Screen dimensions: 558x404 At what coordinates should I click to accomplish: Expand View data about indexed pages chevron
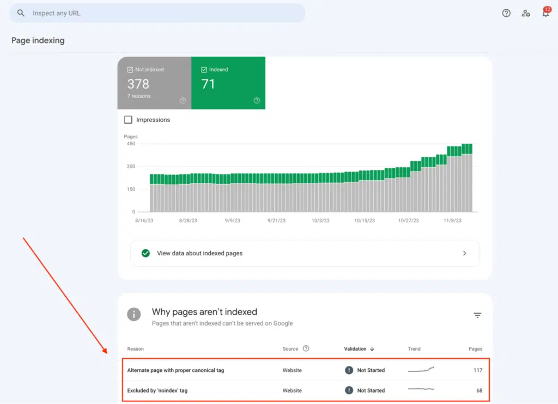point(465,253)
